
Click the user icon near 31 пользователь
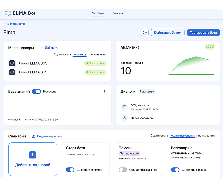(x=124, y=118)
